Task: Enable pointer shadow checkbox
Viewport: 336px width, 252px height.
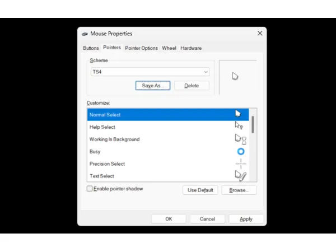Action: point(90,189)
